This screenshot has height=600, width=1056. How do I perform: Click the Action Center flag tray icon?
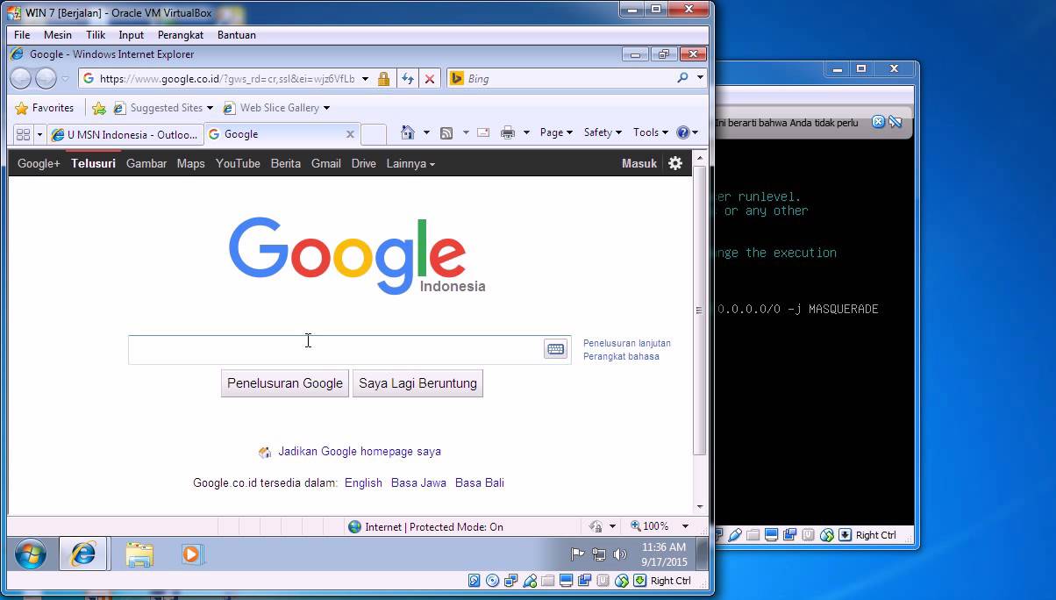pos(578,554)
